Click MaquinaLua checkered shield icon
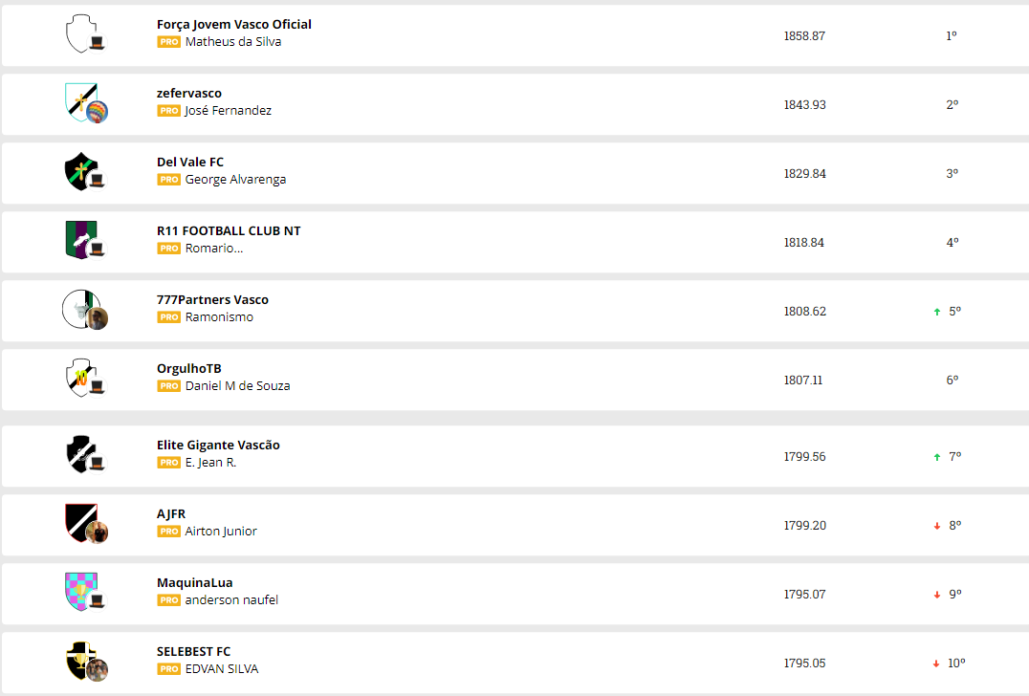This screenshot has width=1029, height=696. (x=78, y=592)
